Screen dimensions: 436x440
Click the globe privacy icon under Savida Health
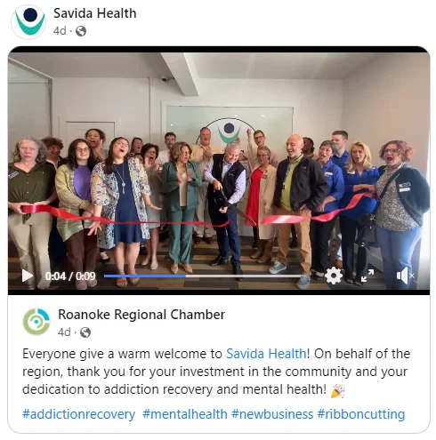81,31
